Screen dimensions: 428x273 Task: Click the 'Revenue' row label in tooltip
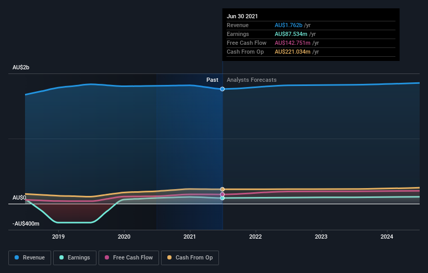click(x=238, y=25)
